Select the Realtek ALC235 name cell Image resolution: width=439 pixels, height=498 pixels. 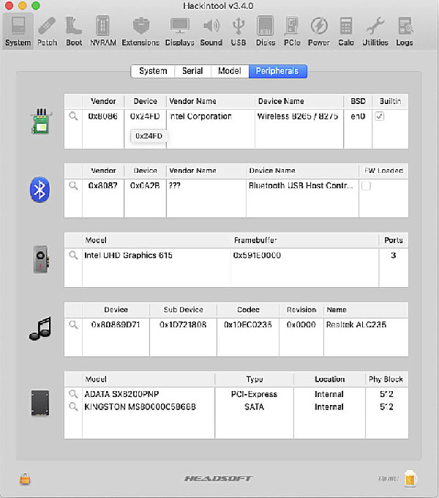pyautogui.click(x=356, y=324)
